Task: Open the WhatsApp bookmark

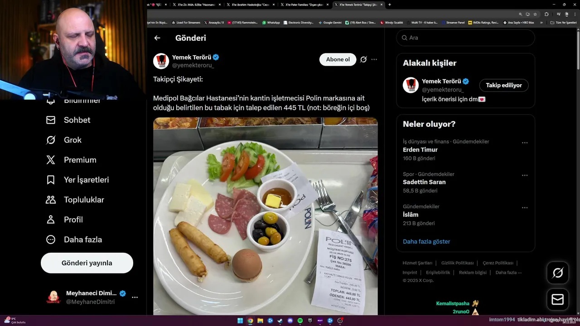Action: pyautogui.click(x=271, y=23)
